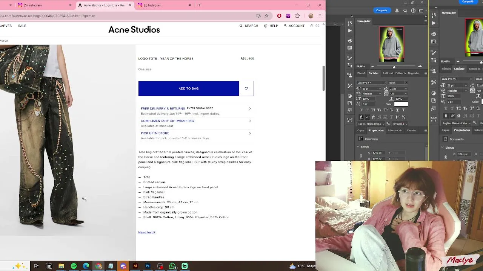
Task: Open Chrome three-dot menu
Action: tap(320, 16)
